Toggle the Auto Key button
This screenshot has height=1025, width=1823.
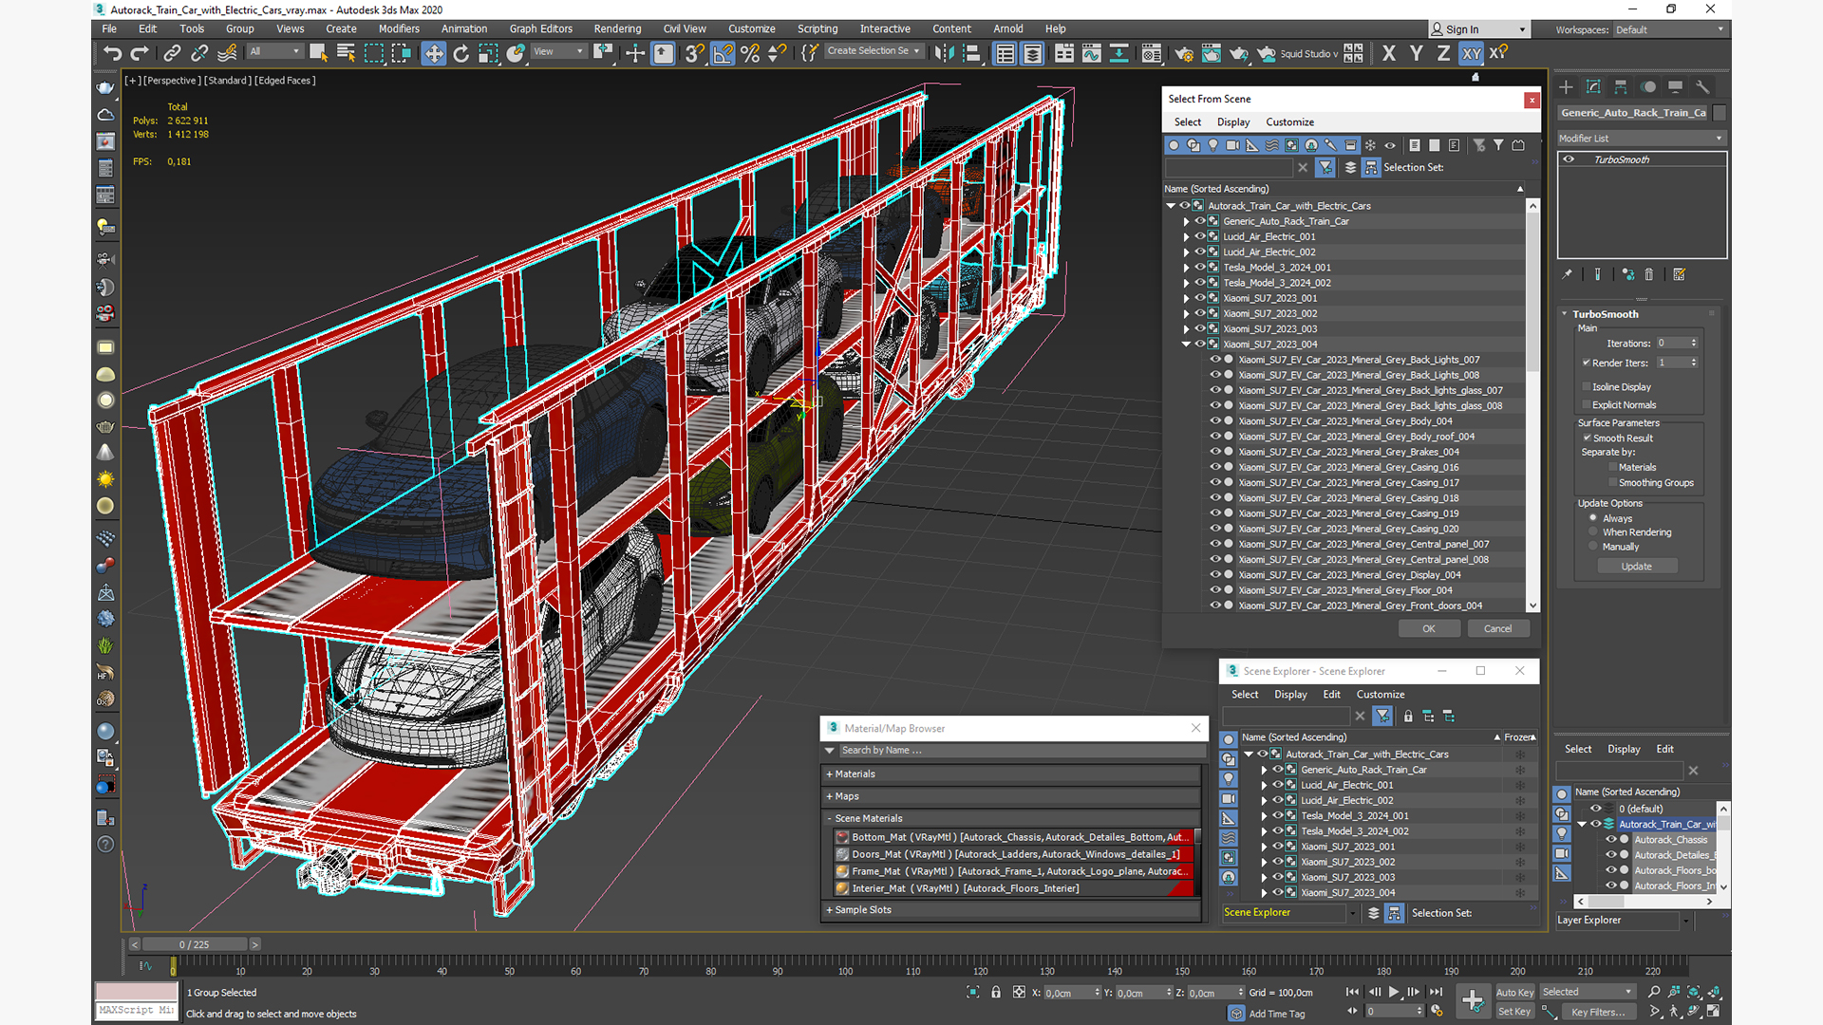1514,992
